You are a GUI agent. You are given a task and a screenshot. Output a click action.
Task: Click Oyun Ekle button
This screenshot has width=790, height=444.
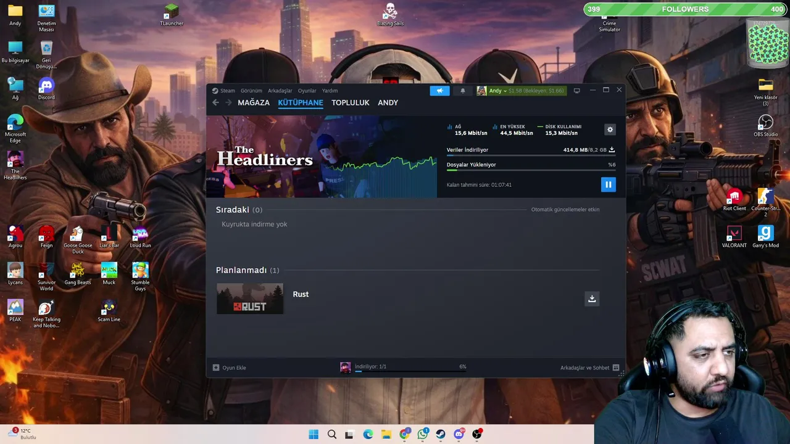pos(229,368)
